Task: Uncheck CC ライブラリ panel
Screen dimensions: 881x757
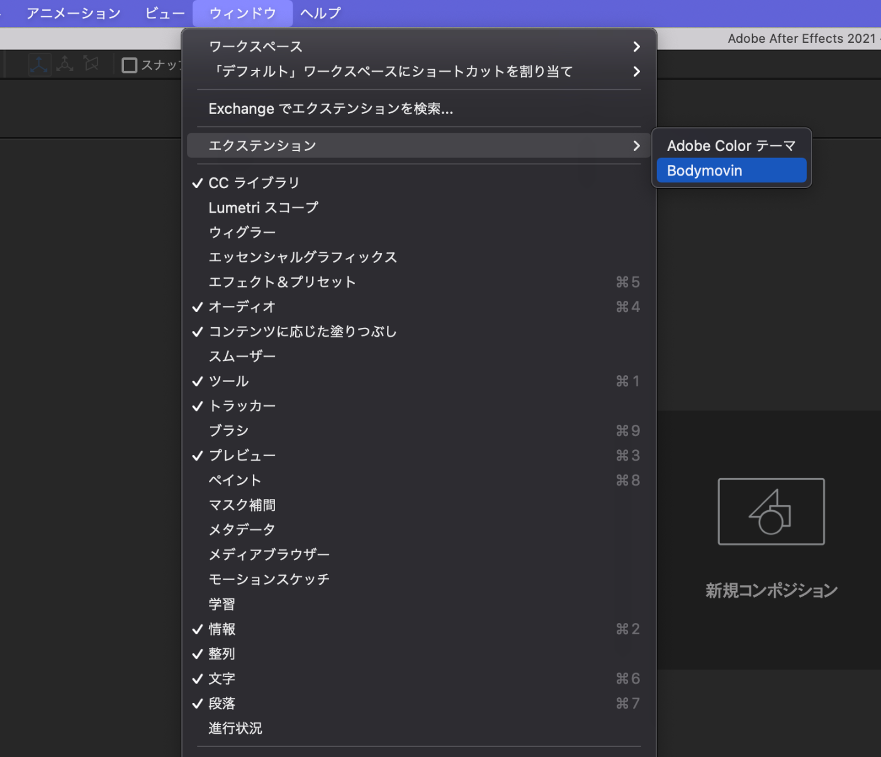Action: pos(419,182)
